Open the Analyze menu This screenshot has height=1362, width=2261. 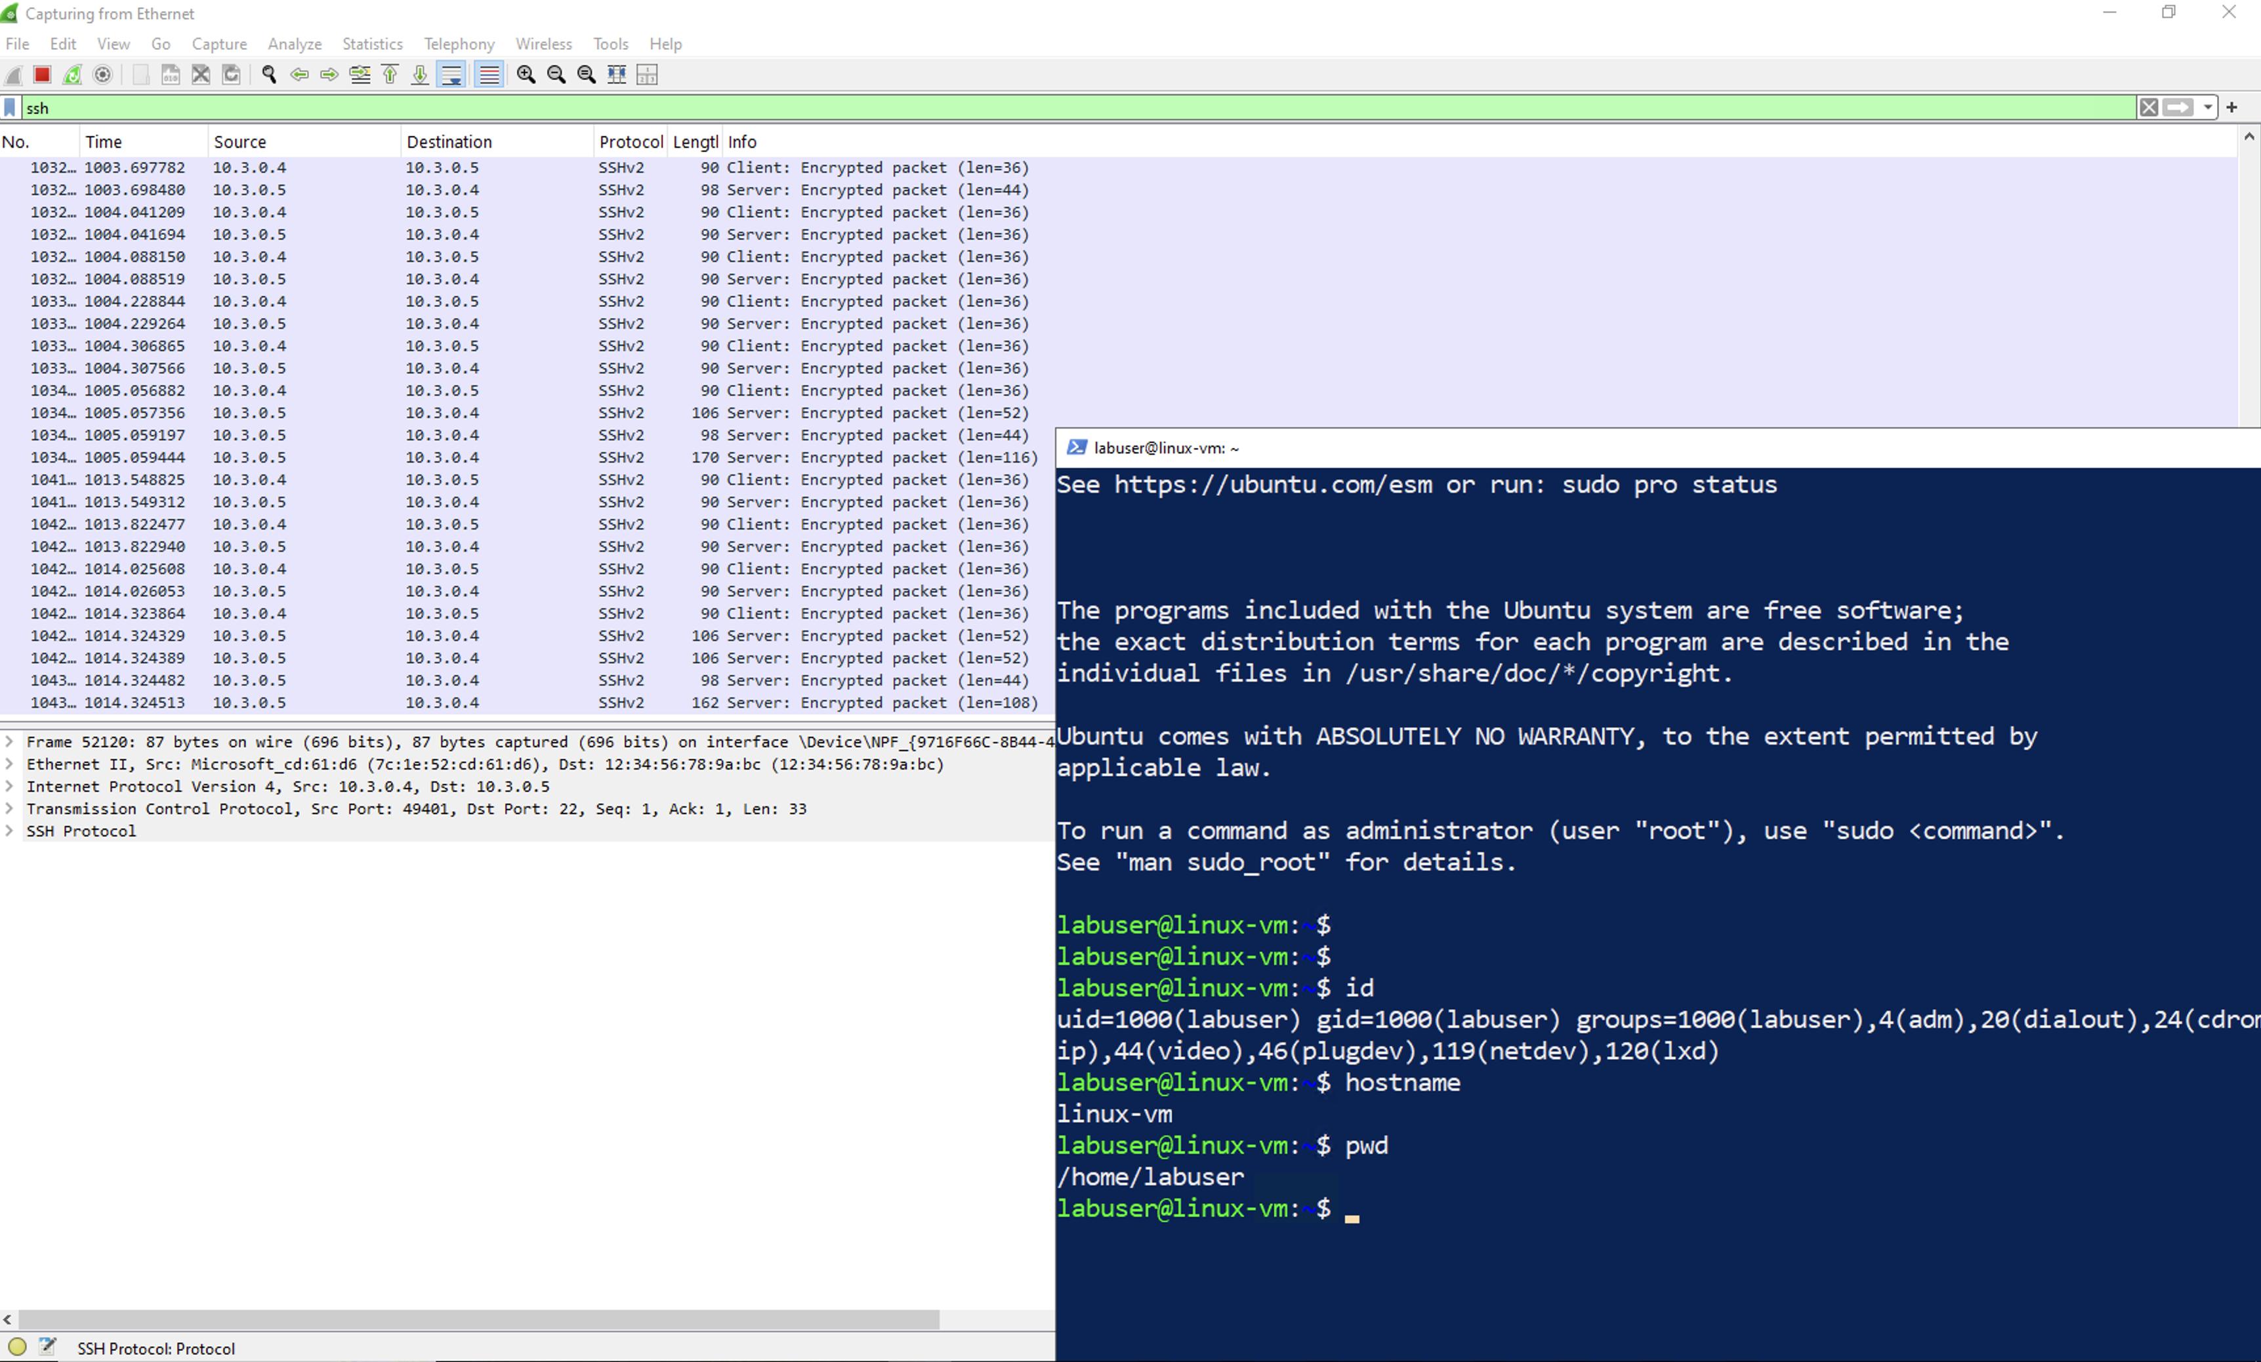[294, 44]
